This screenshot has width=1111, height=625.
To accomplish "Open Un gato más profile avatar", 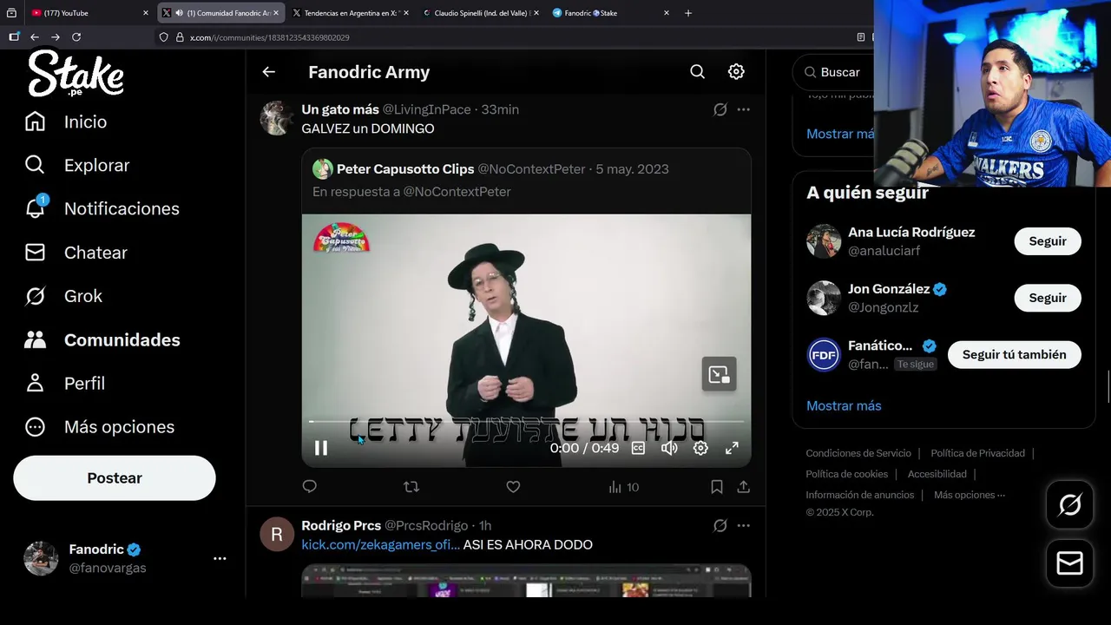I will coord(277,118).
